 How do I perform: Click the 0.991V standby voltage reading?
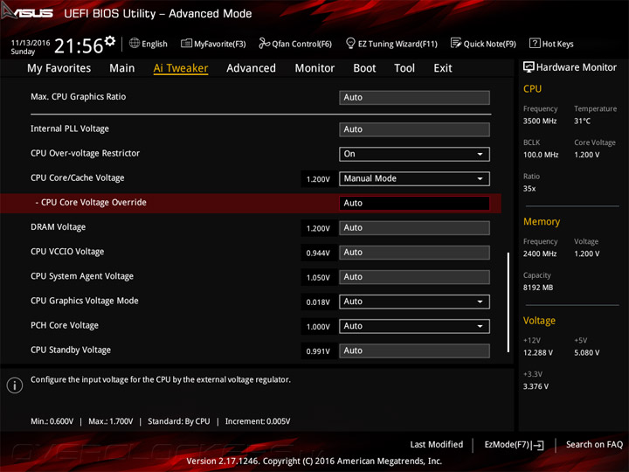318,351
